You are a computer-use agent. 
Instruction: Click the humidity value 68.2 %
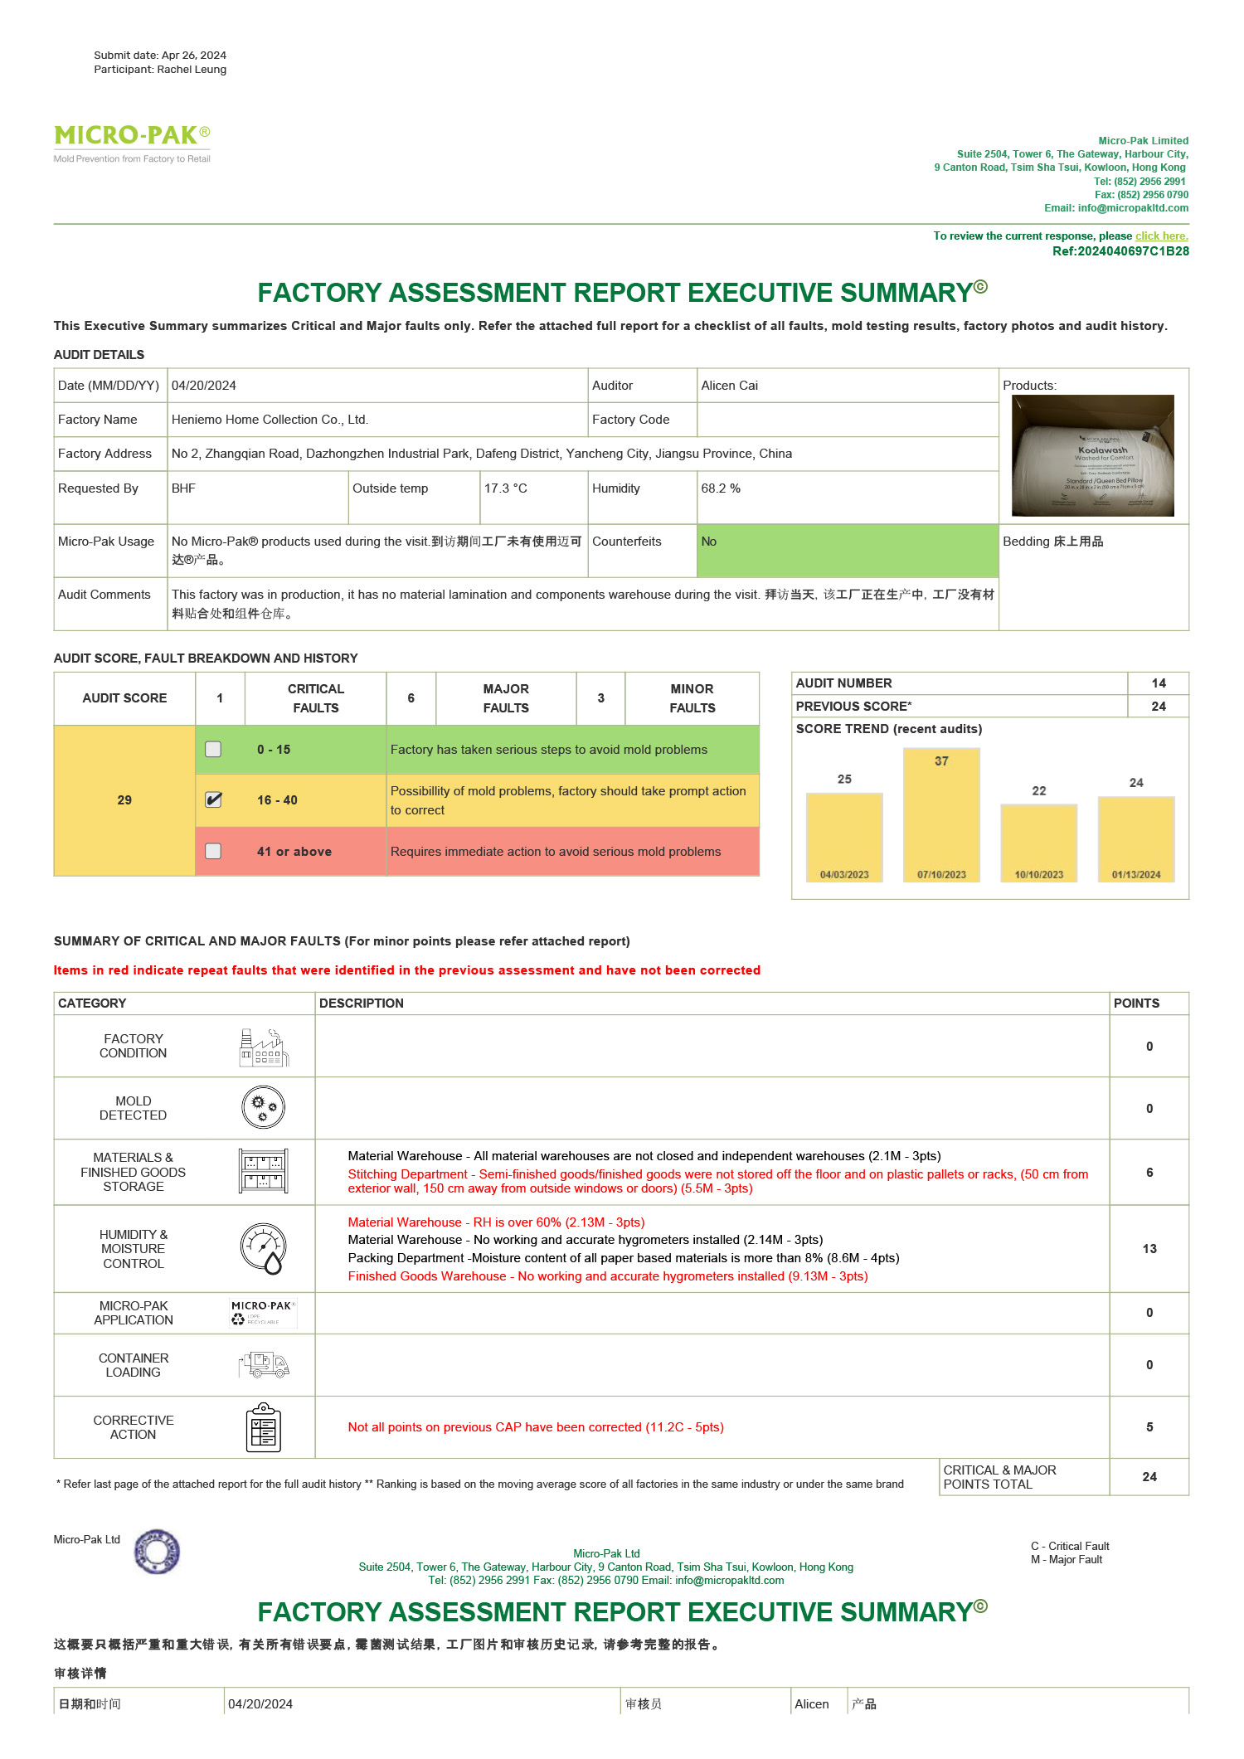point(721,488)
